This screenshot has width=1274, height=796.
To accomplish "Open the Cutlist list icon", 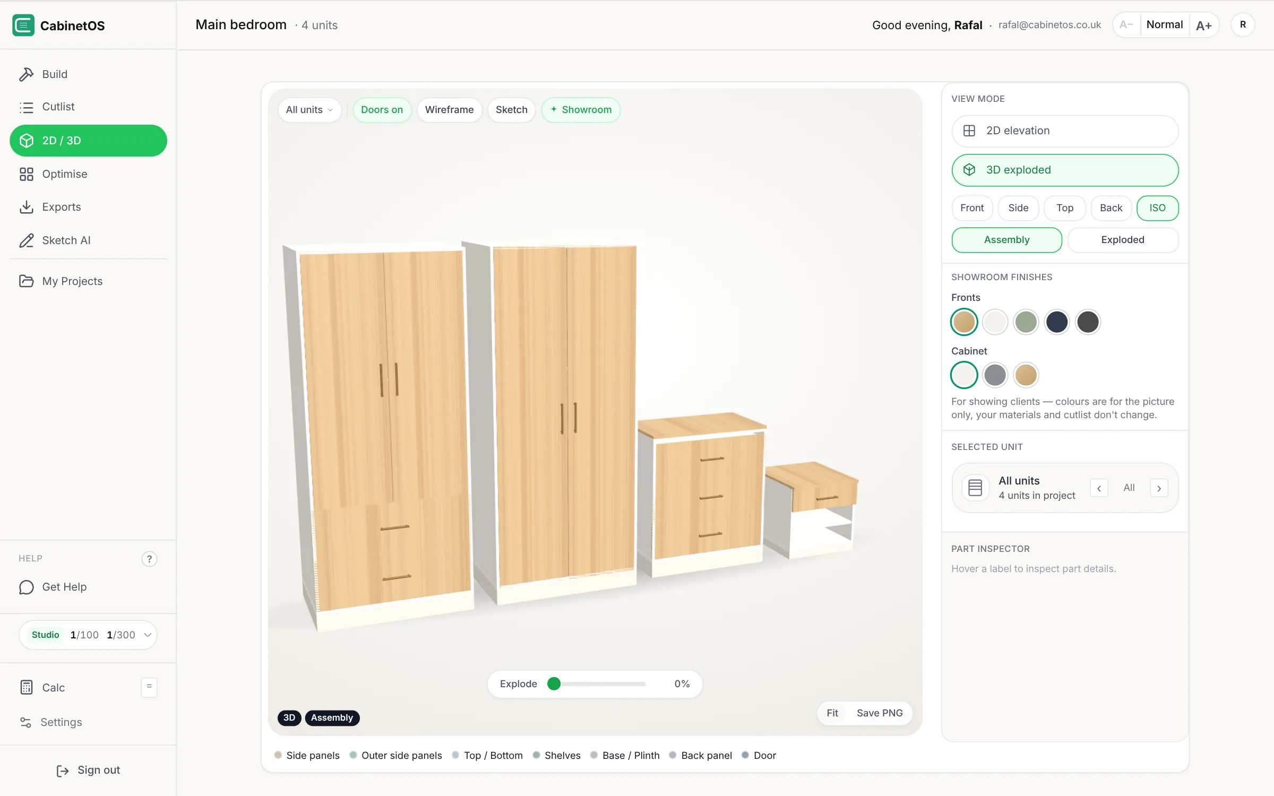I will tap(27, 107).
